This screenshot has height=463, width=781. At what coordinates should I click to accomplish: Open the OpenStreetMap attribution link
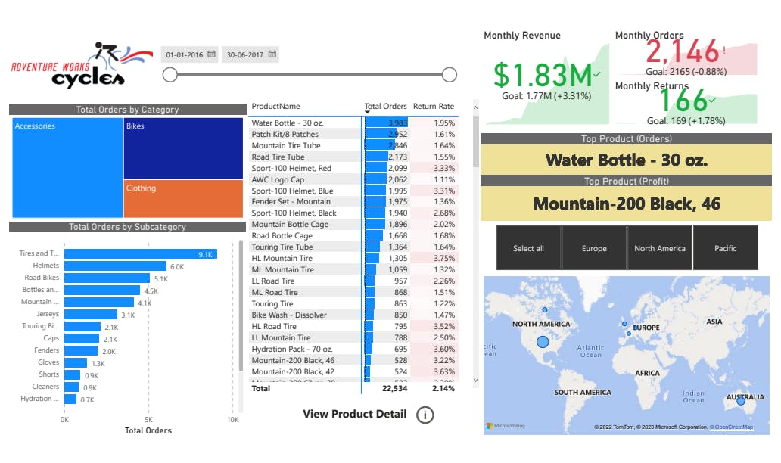click(732, 427)
